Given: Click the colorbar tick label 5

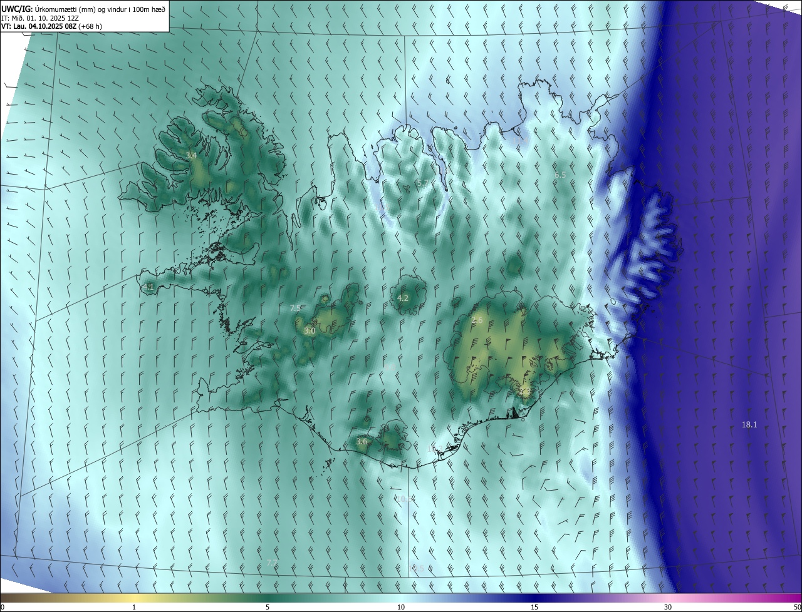Looking at the screenshot, I should (268, 607).
